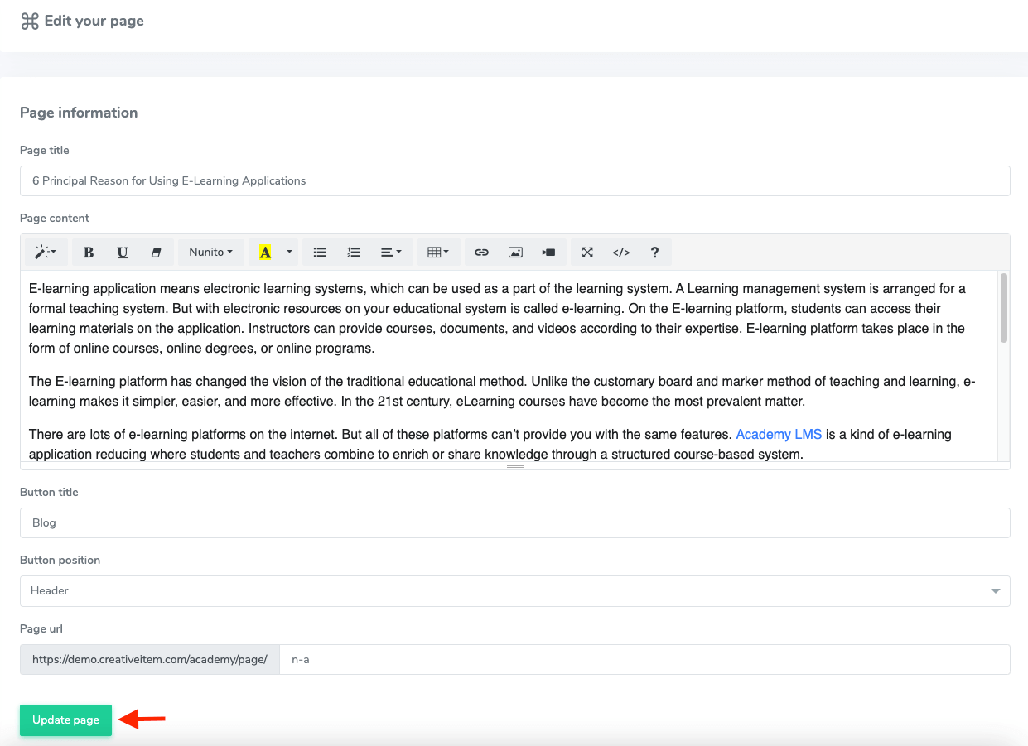Open editor help dialog
This screenshot has height=746, width=1028.
pyautogui.click(x=654, y=253)
